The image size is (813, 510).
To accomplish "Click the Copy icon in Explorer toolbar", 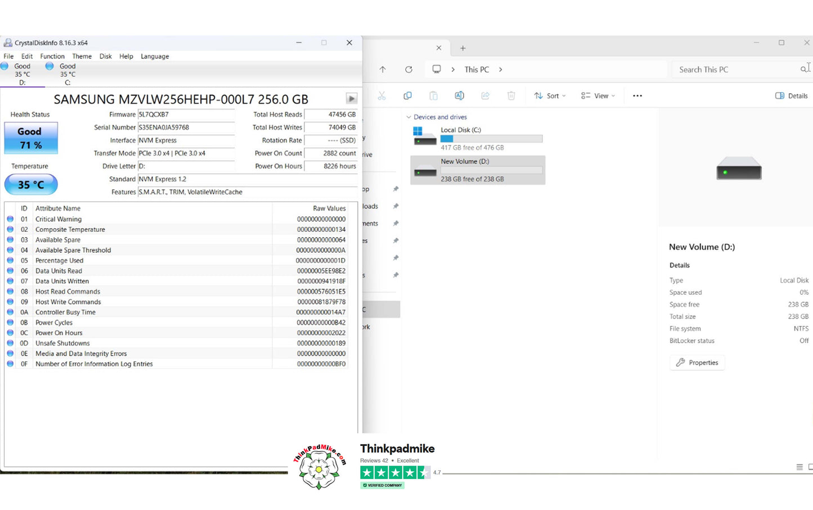I will tap(407, 96).
